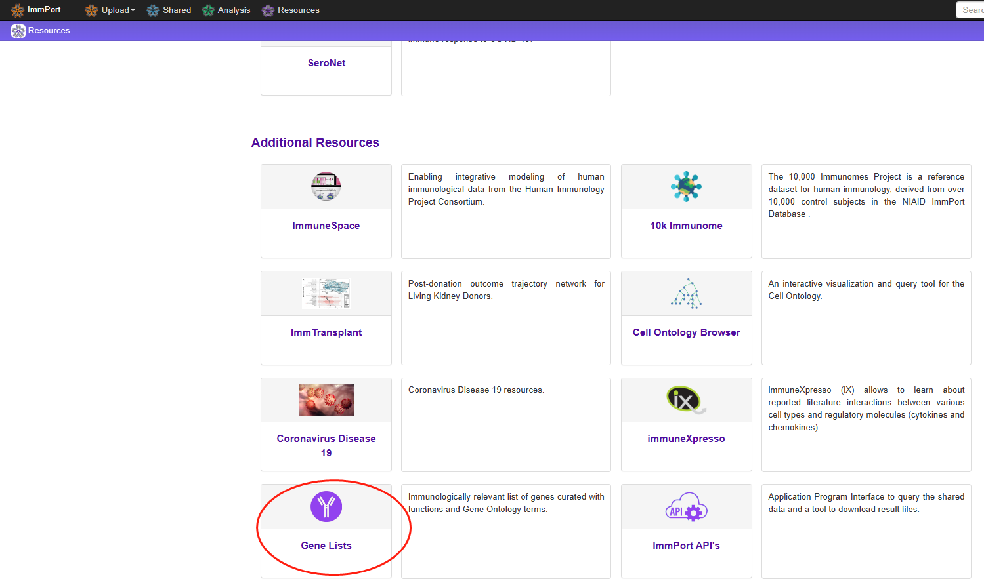
Task: Click the Cell Ontology query tool description
Action: tap(866, 290)
